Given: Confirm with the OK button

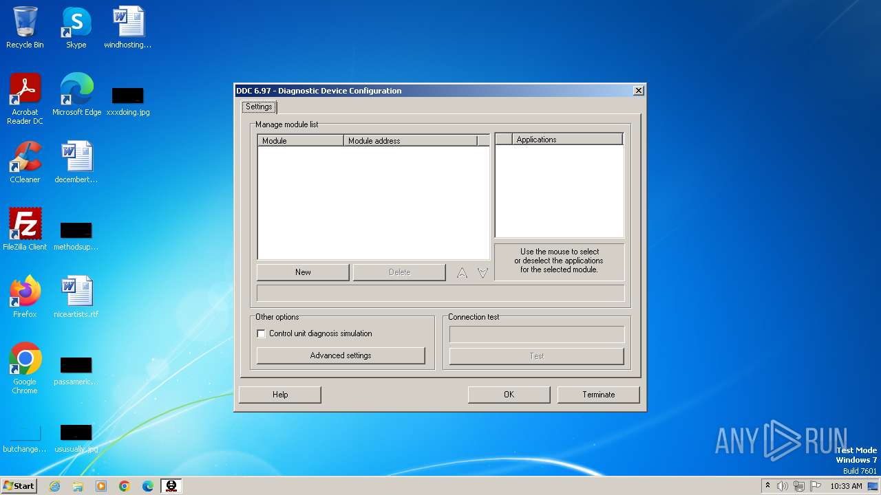Looking at the screenshot, I should point(509,395).
